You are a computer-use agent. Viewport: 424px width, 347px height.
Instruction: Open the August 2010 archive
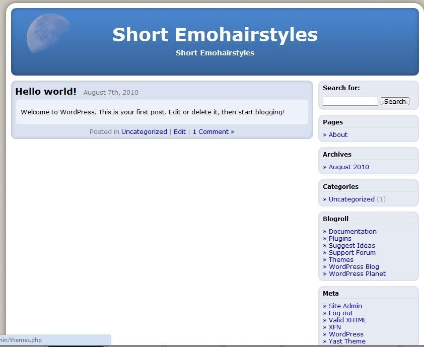tap(348, 167)
